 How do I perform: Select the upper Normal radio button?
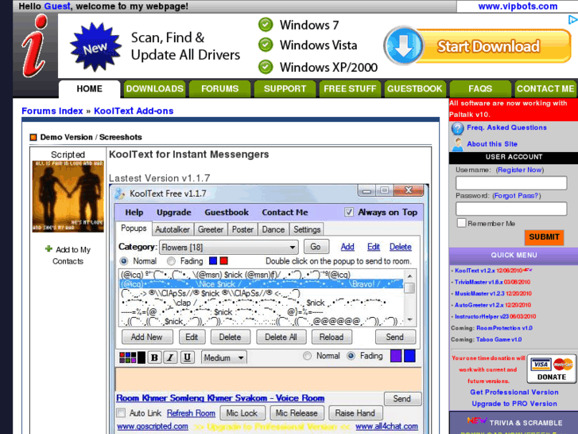point(124,261)
